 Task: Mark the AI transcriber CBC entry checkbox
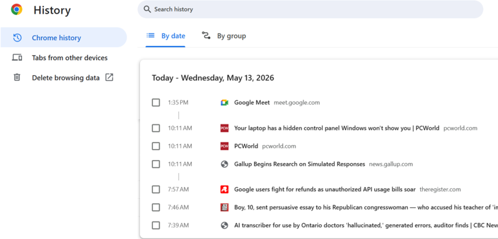(x=156, y=225)
